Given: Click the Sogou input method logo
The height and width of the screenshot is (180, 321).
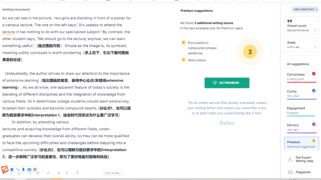Looking at the screenshot, I should pos(5,169).
